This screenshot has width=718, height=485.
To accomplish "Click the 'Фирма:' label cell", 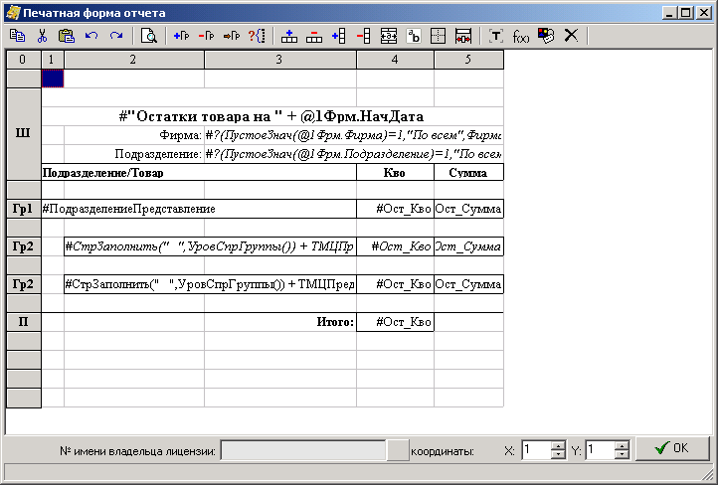I will (x=134, y=135).
